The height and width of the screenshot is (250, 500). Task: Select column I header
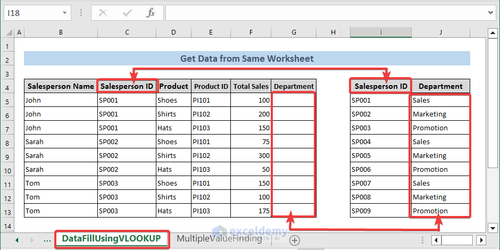(381, 32)
